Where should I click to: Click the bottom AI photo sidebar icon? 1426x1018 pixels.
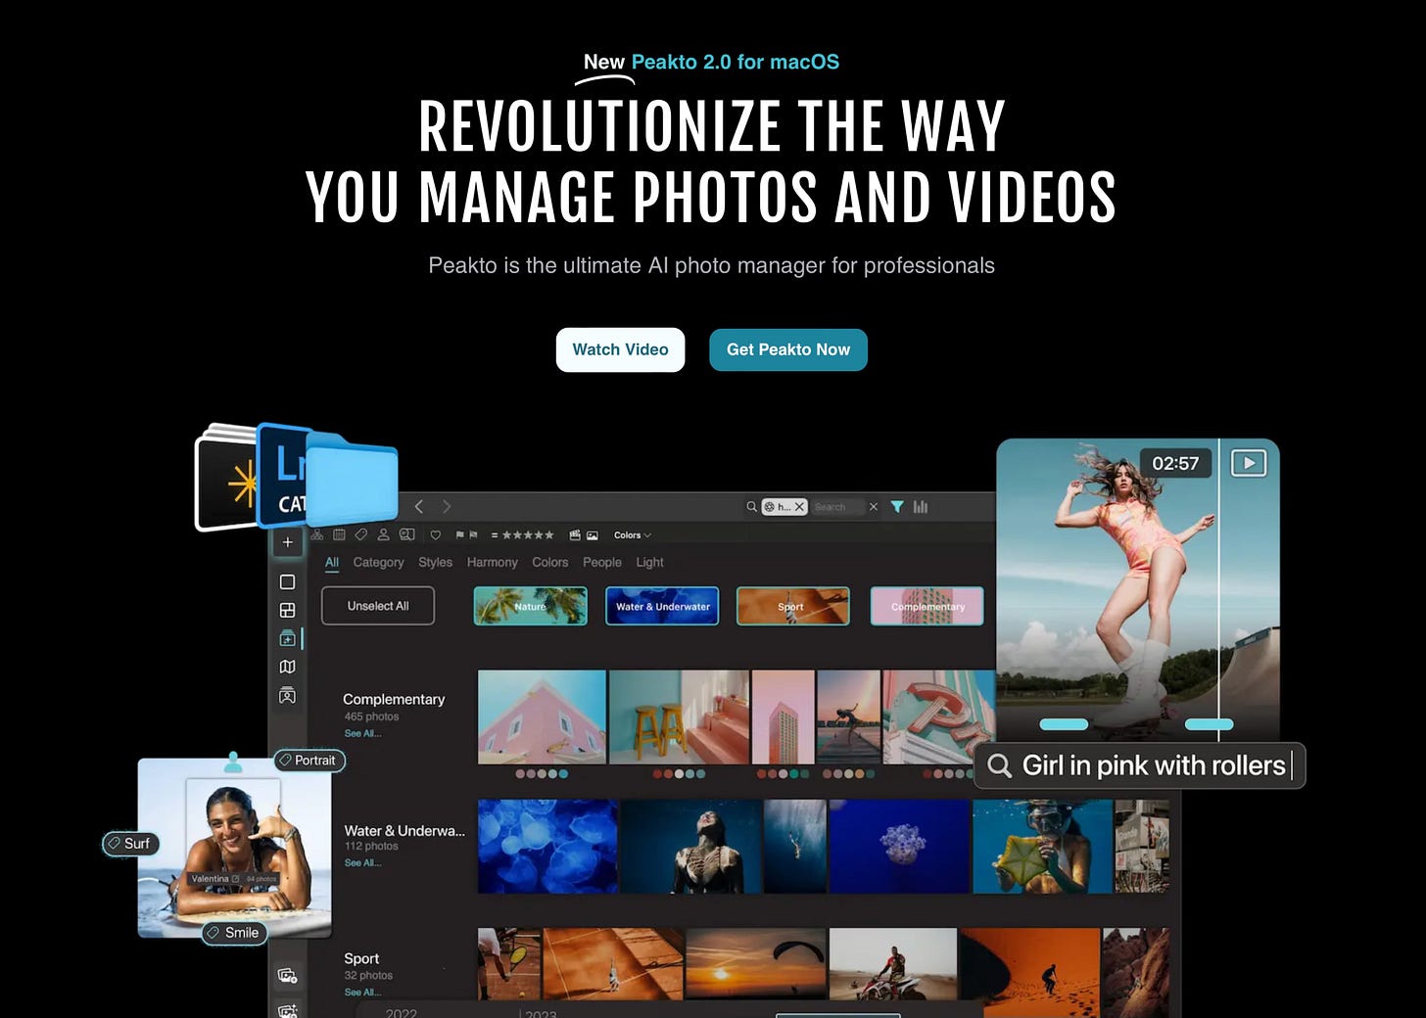point(287,1010)
